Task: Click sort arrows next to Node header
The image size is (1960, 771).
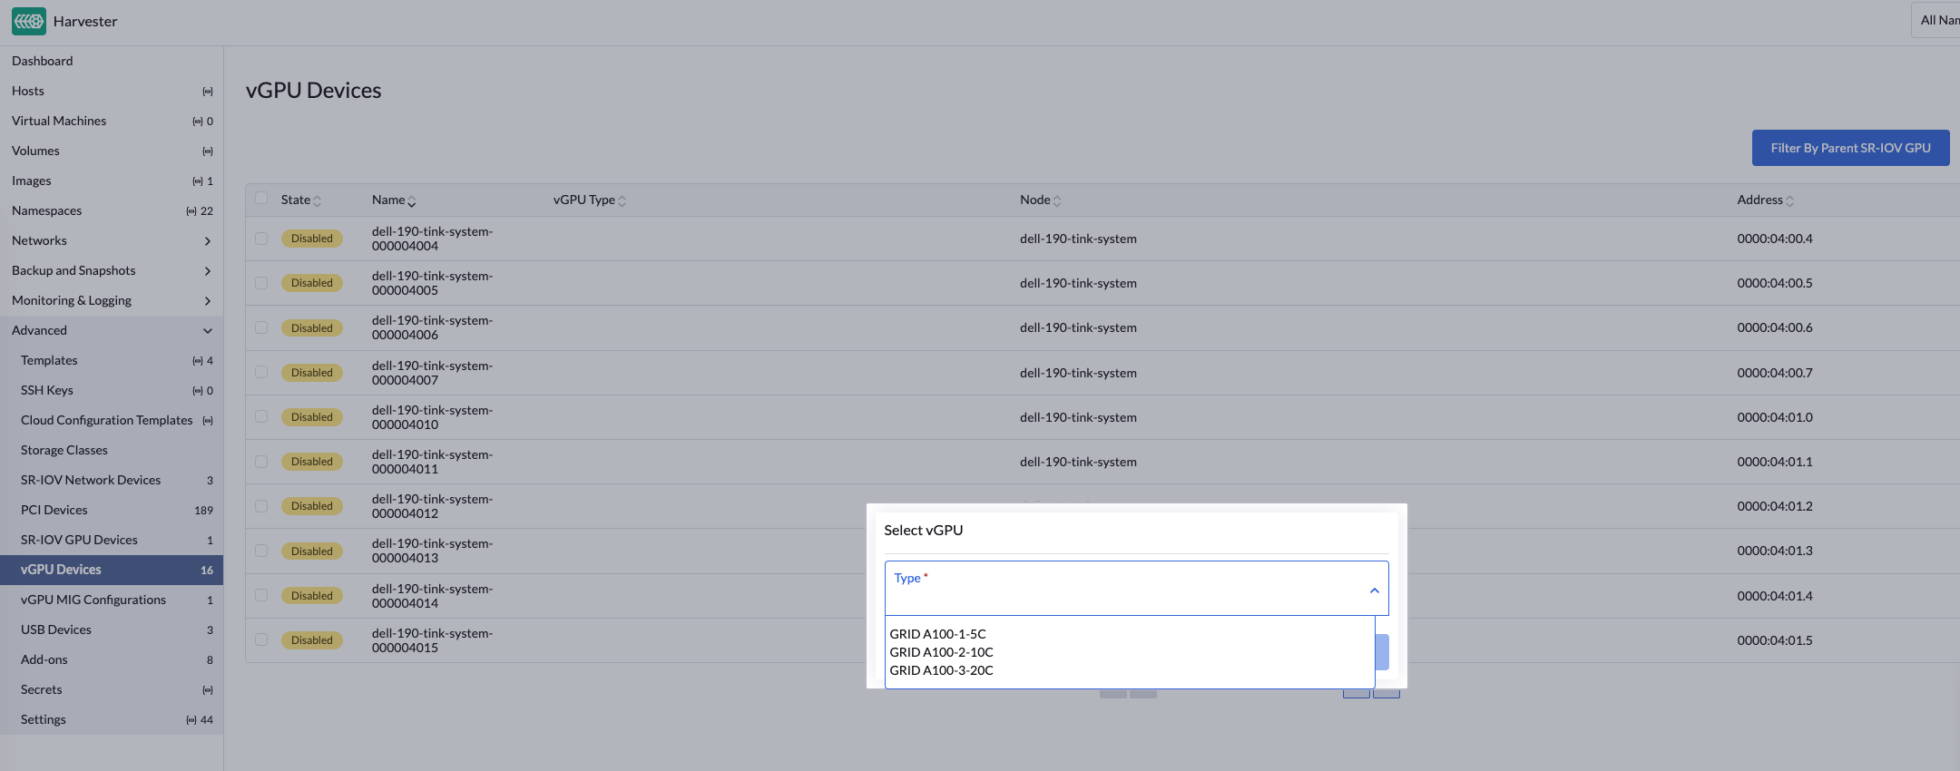Action: (1057, 201)
